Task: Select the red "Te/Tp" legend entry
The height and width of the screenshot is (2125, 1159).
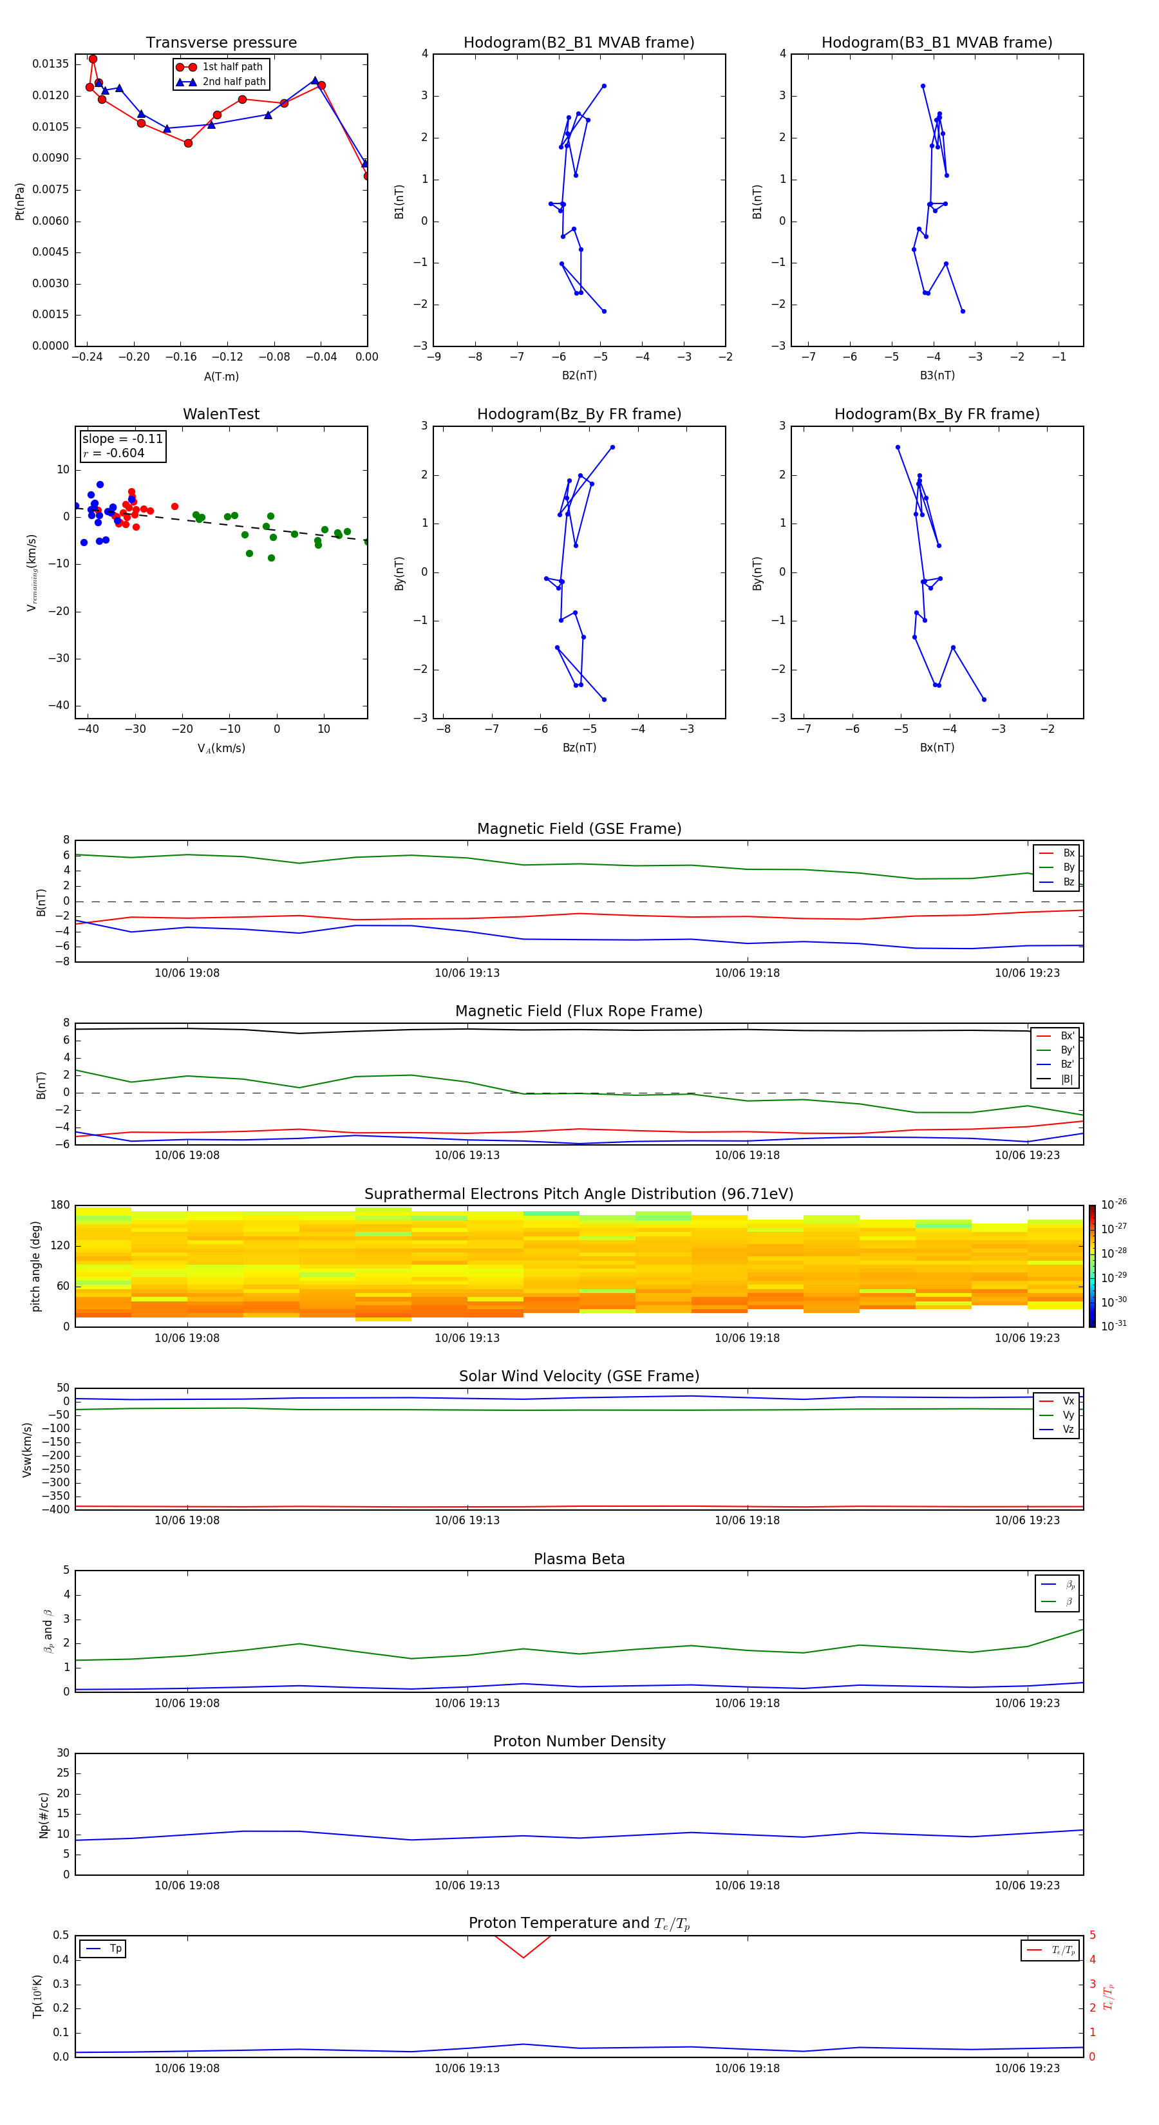Action: tap(1050, 1950)
